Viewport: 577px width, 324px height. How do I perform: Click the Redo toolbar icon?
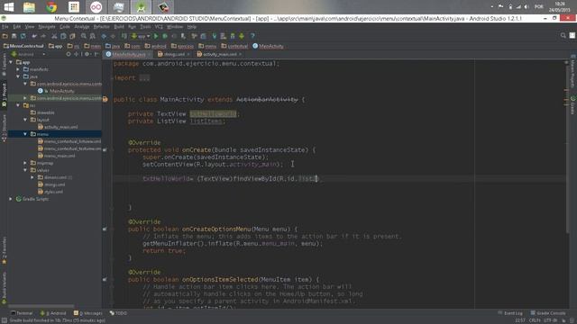43,36
